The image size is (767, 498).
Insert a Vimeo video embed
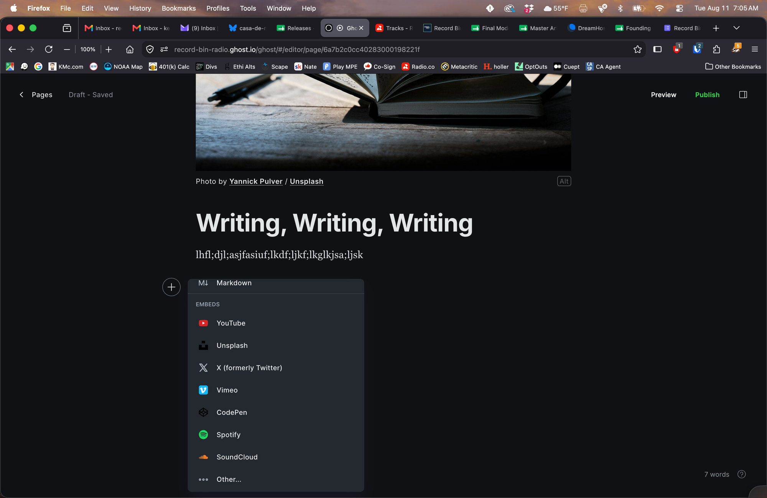(276, 390)
